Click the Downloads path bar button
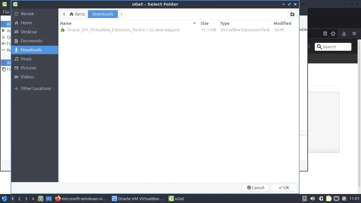Image resolution: width=361 pixels, height=203 pixels. pos(103,14)
